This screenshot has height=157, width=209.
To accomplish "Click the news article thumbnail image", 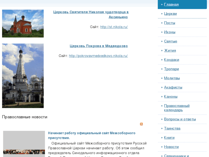I will pos(24,144).
